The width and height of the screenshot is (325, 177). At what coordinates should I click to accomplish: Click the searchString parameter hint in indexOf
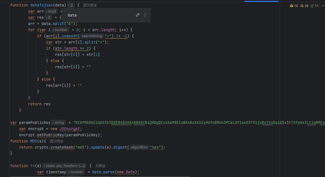[92, 36]
